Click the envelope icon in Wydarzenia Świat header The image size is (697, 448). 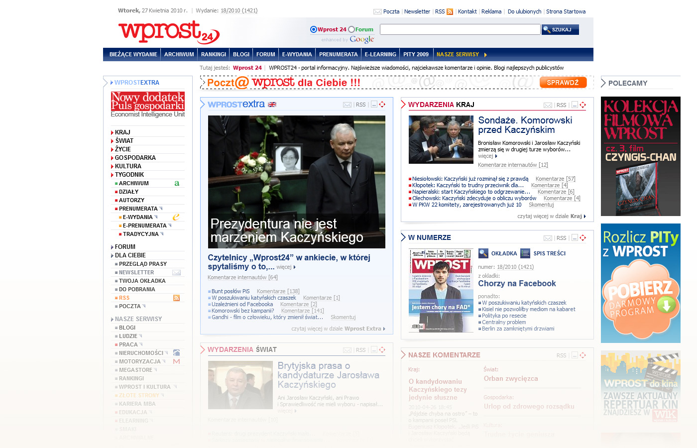click(x=347, y=350)
